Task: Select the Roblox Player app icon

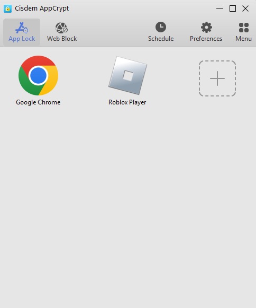Action: 127,76
